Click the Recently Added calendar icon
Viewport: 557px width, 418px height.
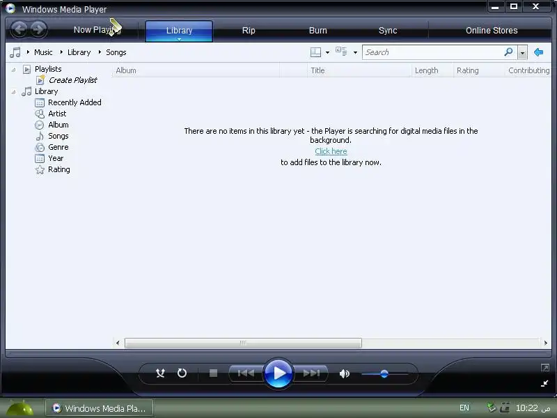[40, 102]
